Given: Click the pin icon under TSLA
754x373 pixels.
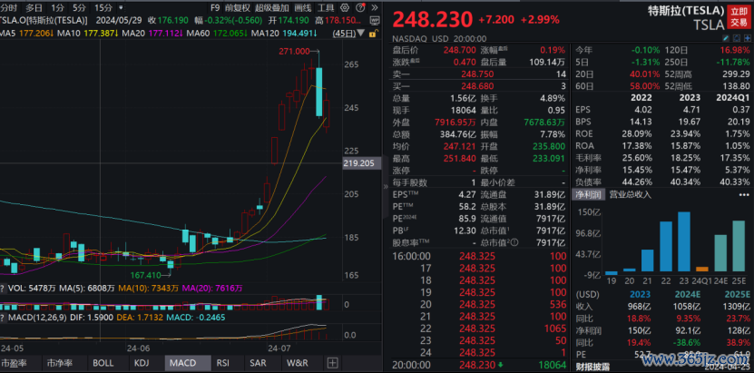Looking at the screenshot, I should [737, 38].
